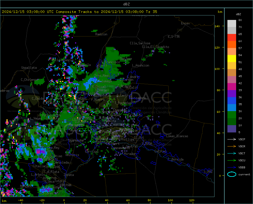The height and width of the screenshot is (204, 253).
Task: Select the magenta 39-42 dBZ legend swatch
Action: [x=232, y=87]
